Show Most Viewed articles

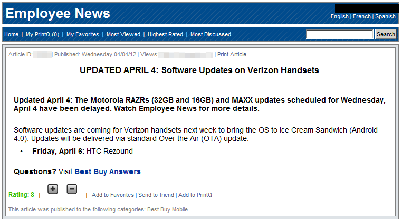click(x=123, y=35)
